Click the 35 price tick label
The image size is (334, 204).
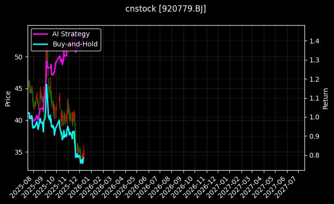pyautogui.click(x=19, y=152)
